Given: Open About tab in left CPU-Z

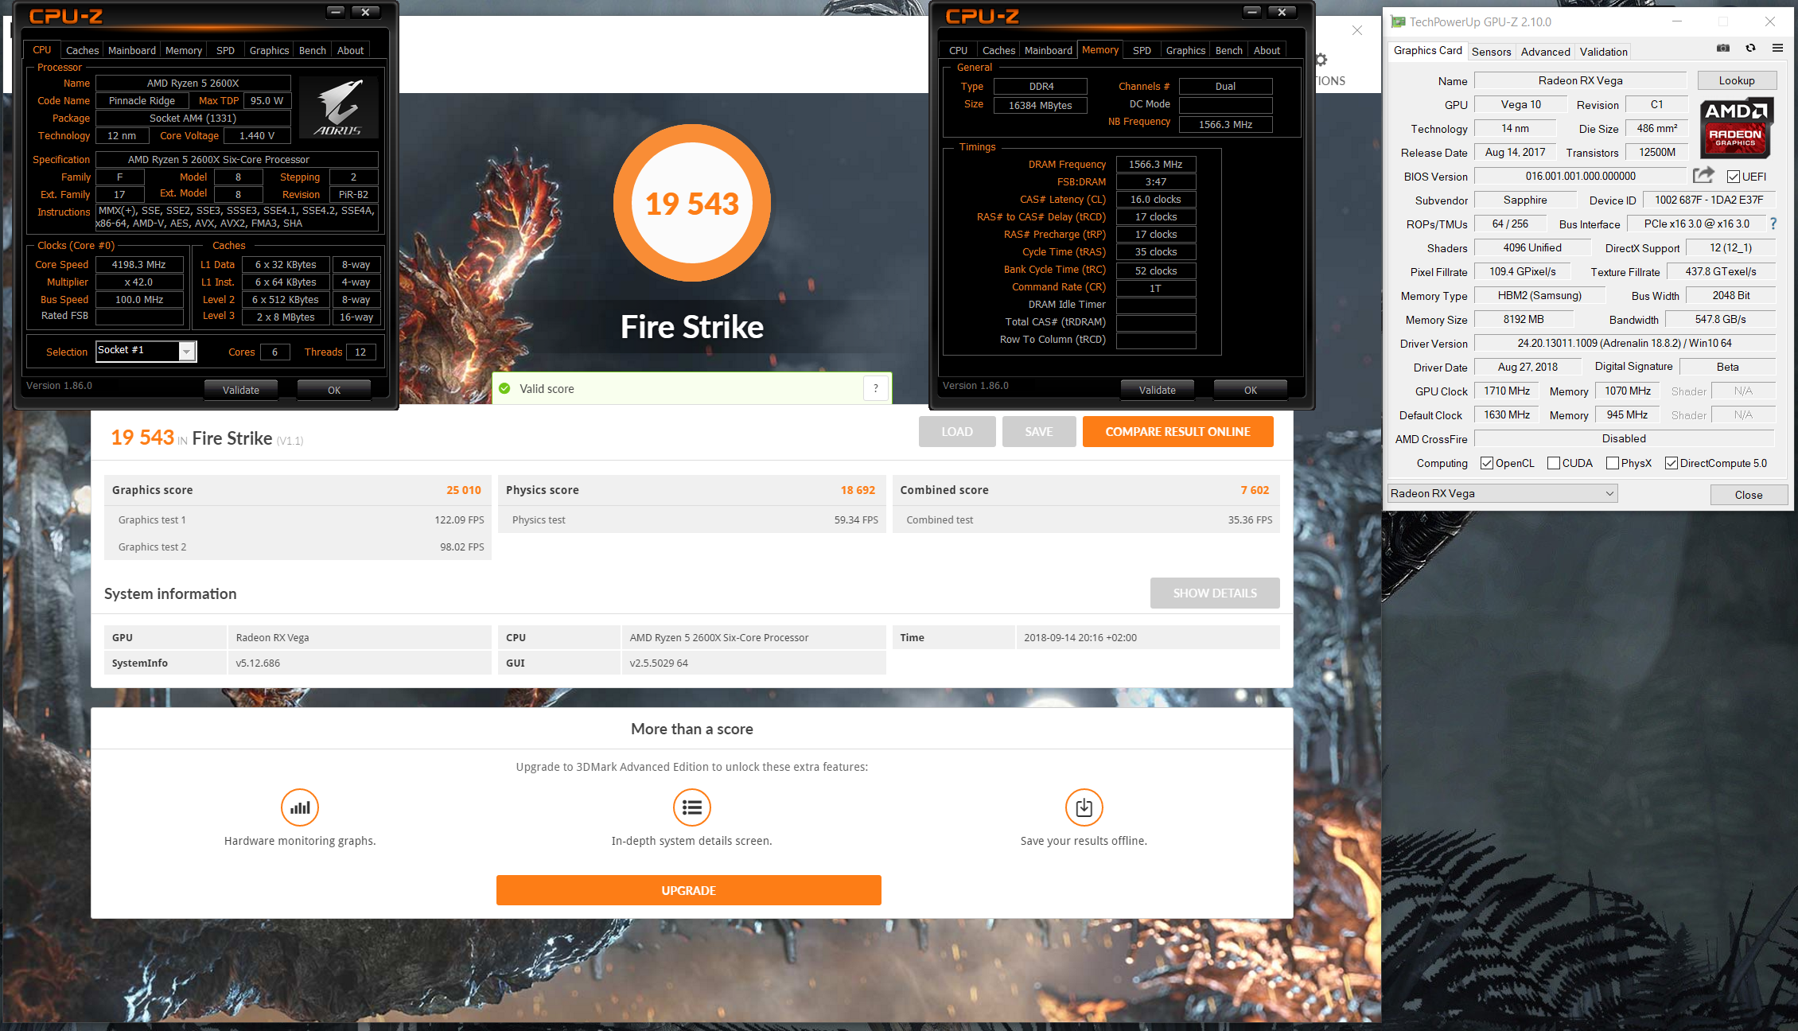Looking at the screenshot, I should tap(351, 50).
